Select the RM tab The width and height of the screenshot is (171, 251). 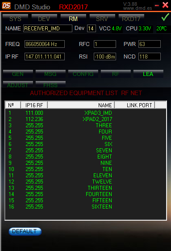[x=73, y=19]
